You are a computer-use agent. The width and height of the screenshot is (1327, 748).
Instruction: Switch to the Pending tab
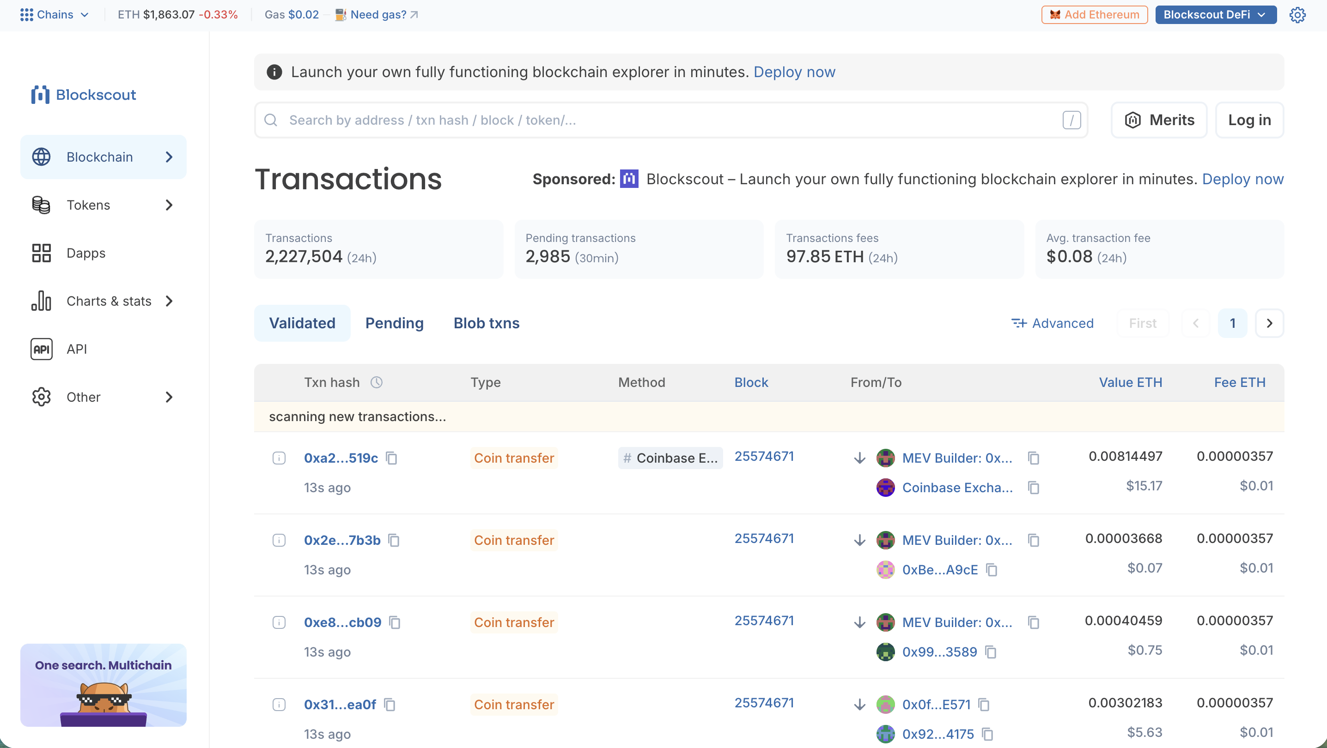pos(395,323)
